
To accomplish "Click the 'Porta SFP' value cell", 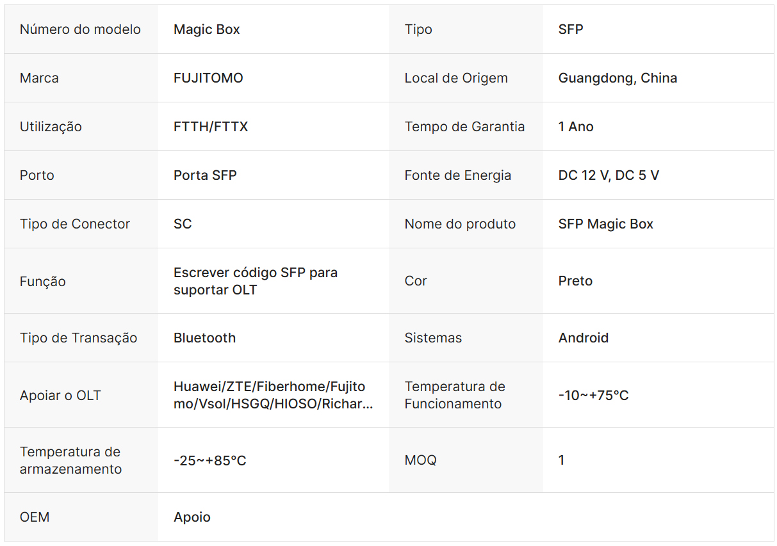I will (205, 175).
